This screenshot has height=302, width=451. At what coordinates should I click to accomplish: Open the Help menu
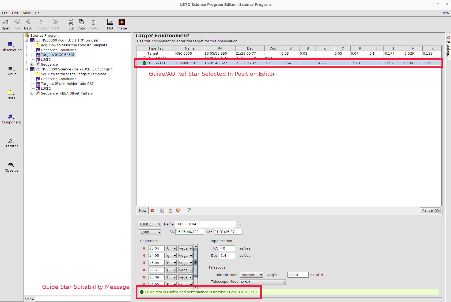tap(445, 13)
